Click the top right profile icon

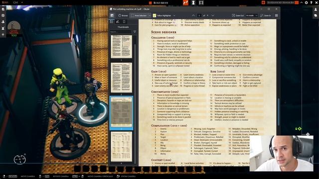[x=316, y=9]
